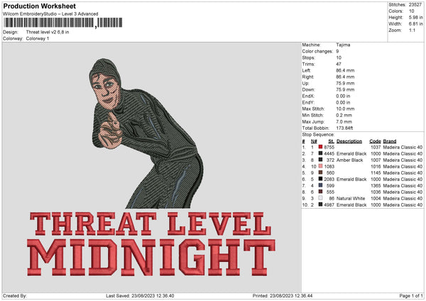Screen dimensions: 426x301
Task: Click the Min Stitch value 0.2 mm
Action: click(344, 115)
